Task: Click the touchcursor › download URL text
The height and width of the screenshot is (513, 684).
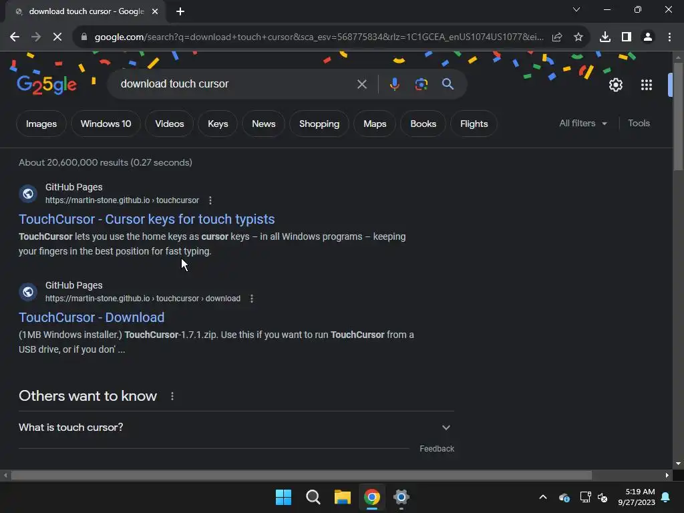Action: click(x=143, y=299)
